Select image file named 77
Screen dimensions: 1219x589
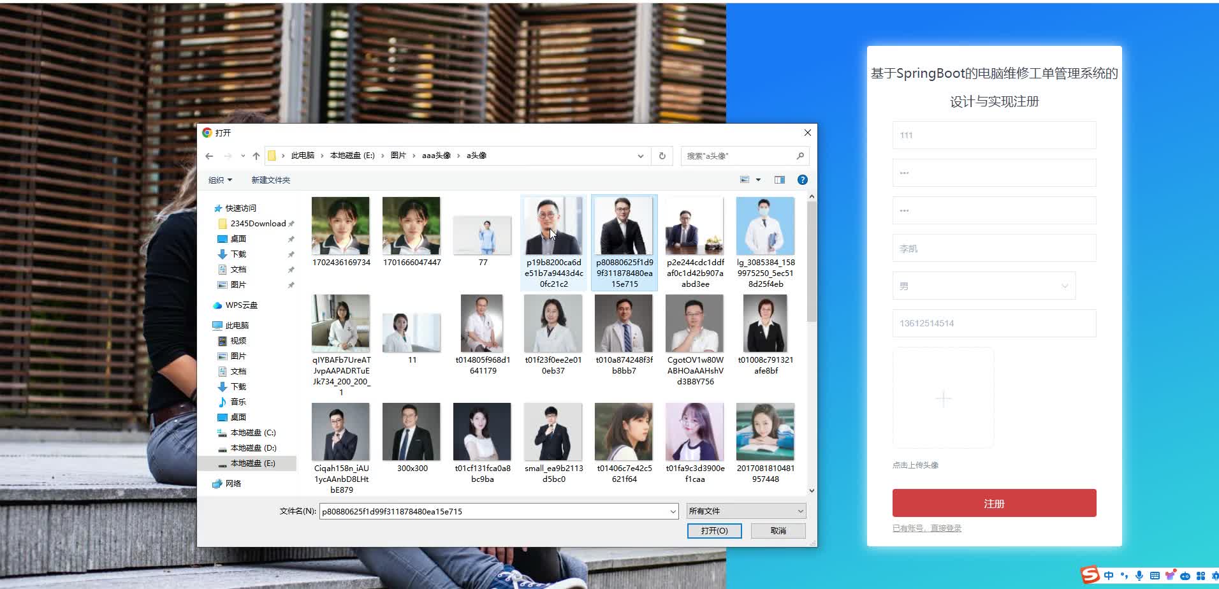coord(482,241)
